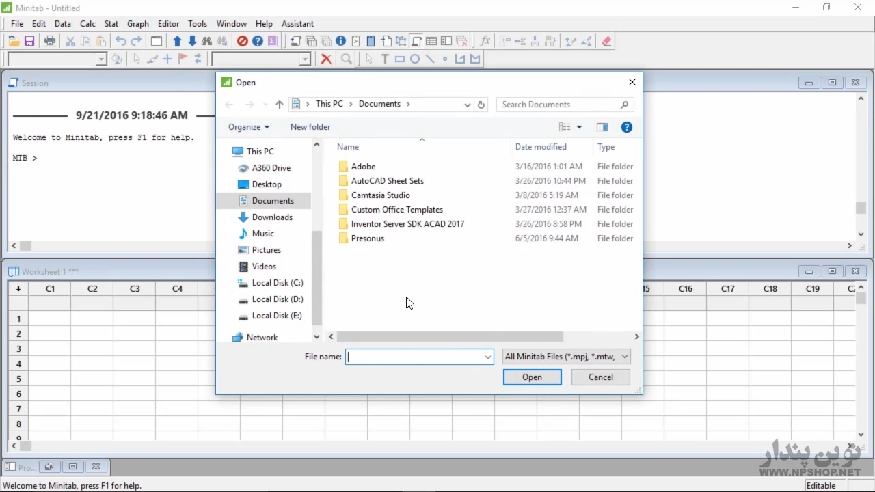Open the Graph menu
Viewport: 875px width, 492px height.
pyautogui.click(x=137, y=23)
